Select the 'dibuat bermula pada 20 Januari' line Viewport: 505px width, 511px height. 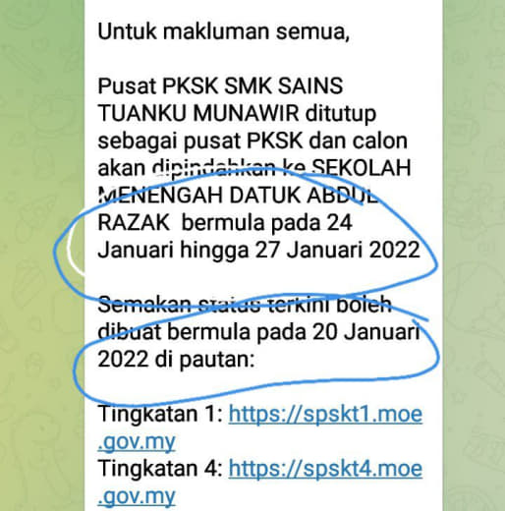[x=258, y=332]
